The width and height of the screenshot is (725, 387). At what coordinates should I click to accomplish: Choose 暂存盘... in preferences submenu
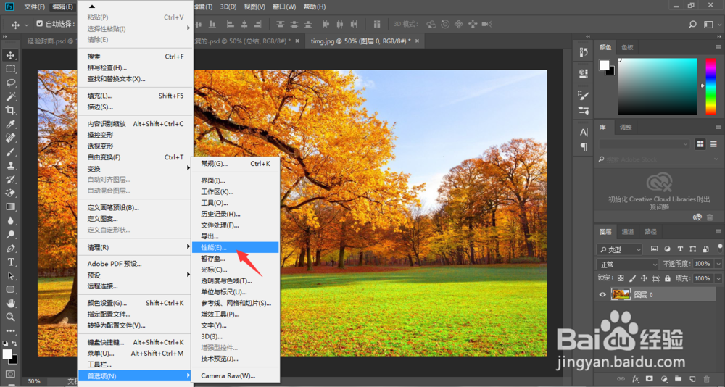tap(236, 259)
